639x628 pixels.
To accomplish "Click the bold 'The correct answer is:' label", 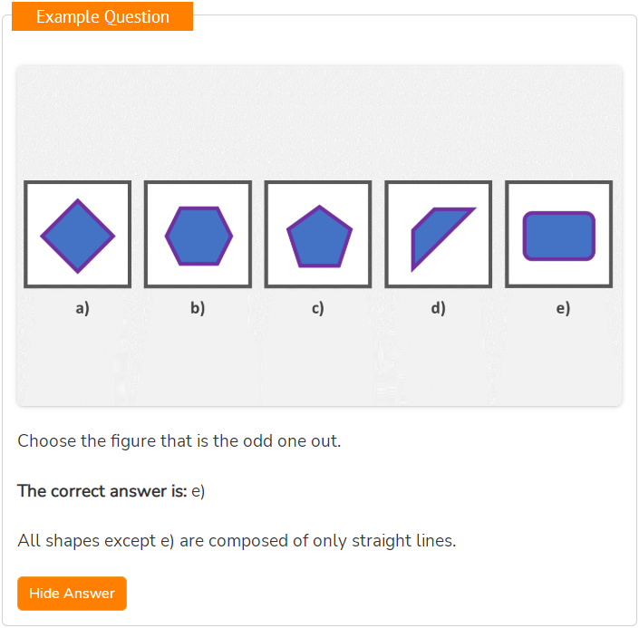I will coord(102,490).
